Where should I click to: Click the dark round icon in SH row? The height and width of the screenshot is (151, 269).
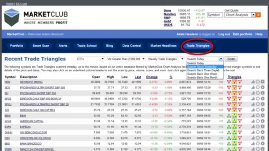[x=263, y=93]
